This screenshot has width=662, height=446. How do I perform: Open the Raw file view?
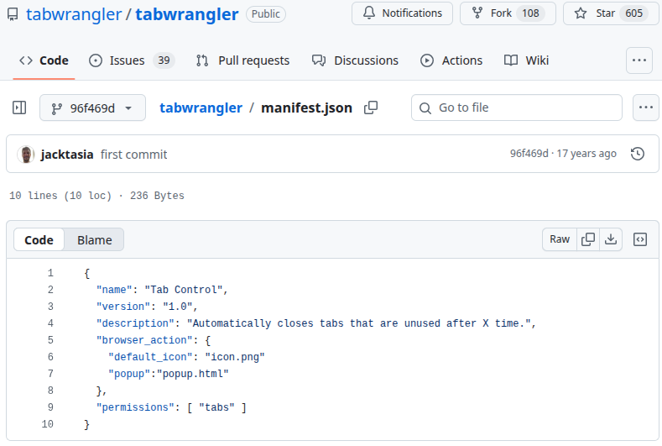[560, 239]
